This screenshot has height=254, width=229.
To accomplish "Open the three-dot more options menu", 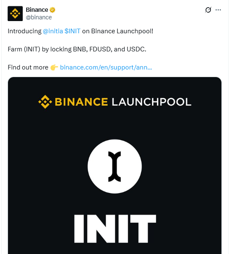I will click(218, 10).
